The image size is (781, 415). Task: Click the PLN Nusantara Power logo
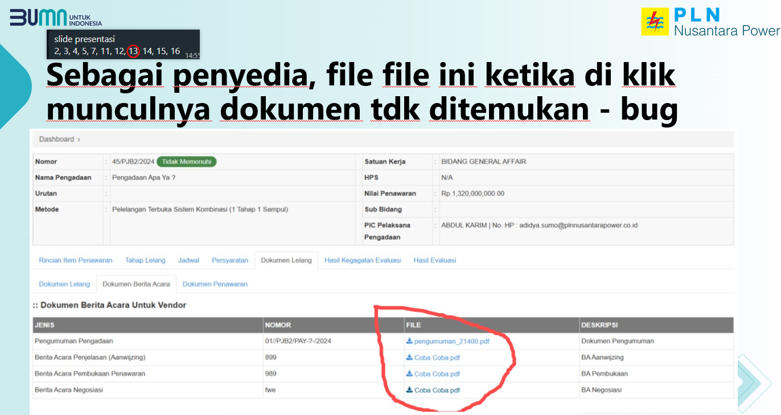click(x=709, y=22)
